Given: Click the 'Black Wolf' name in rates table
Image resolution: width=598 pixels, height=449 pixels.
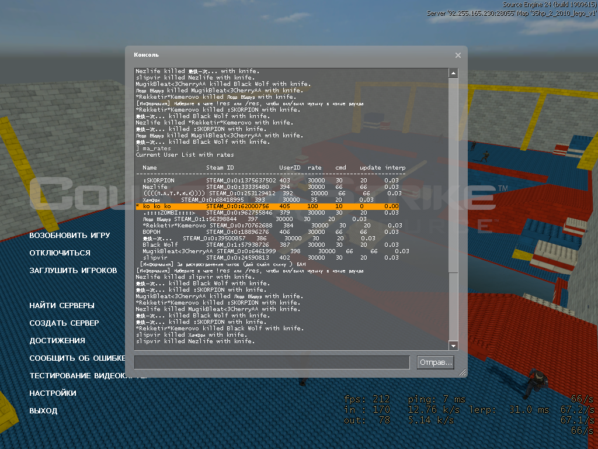Looking at the screenshot, I should [x=160, y=245].
